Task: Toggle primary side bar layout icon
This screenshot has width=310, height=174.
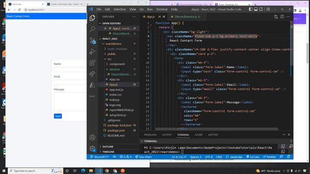Action: (250, 9)
